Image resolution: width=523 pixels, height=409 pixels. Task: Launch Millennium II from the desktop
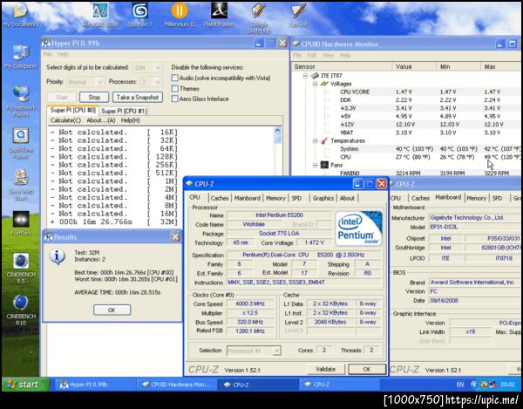[179, 11]
